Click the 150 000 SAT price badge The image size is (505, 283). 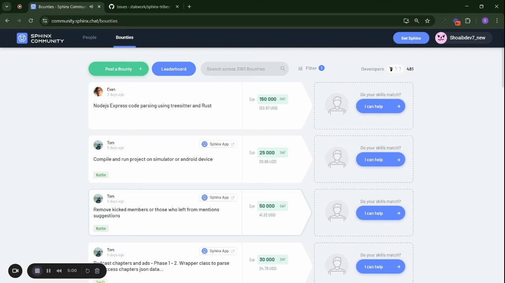click(273, 99)
